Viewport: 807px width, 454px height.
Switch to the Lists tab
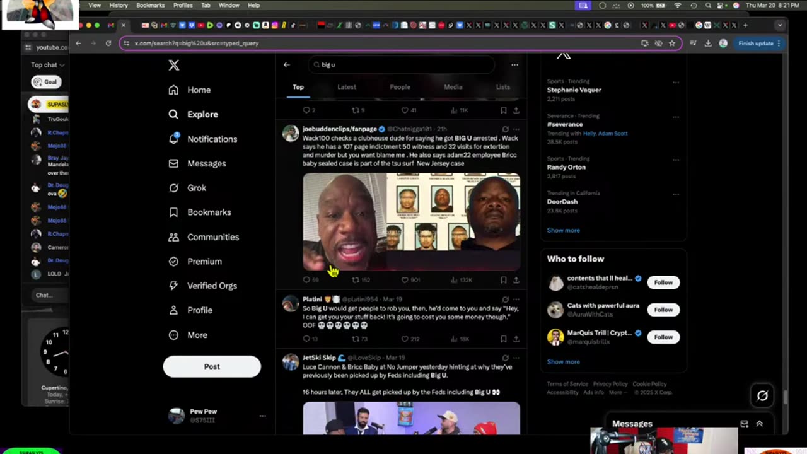(502, 87)
